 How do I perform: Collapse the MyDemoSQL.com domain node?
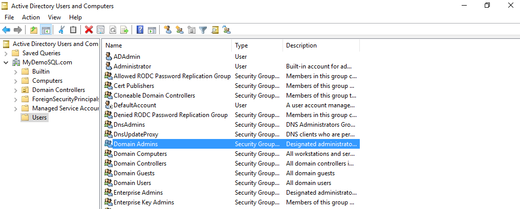coord(6,62)
